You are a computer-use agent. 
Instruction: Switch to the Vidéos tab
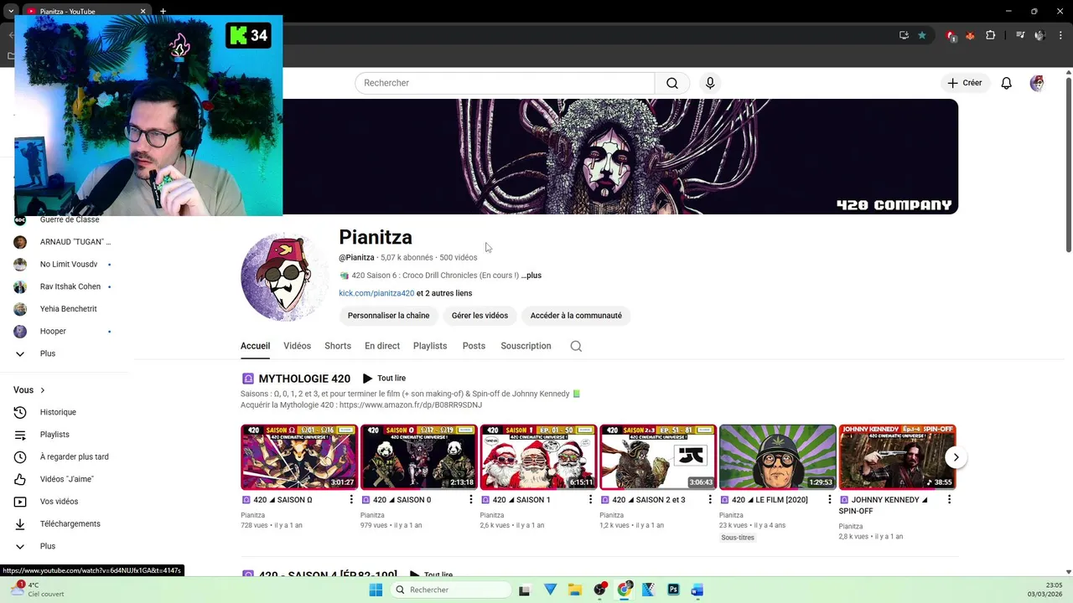297,346
